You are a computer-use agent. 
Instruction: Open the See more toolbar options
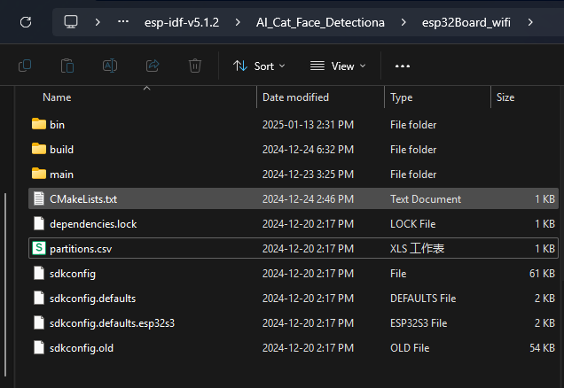coord(402,66)
